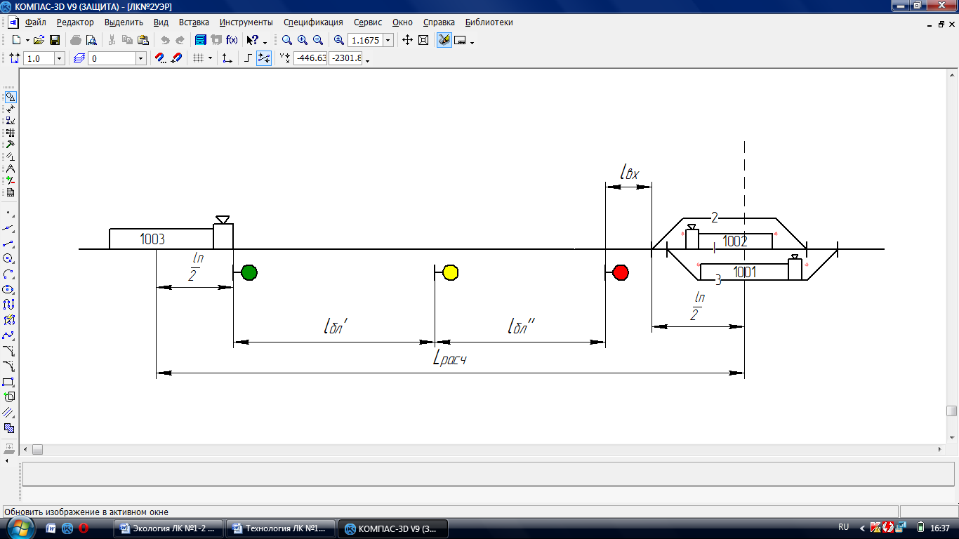Save the drawing with the floppy disk icon
Viewport: 959px width, 539px height.
54,41
